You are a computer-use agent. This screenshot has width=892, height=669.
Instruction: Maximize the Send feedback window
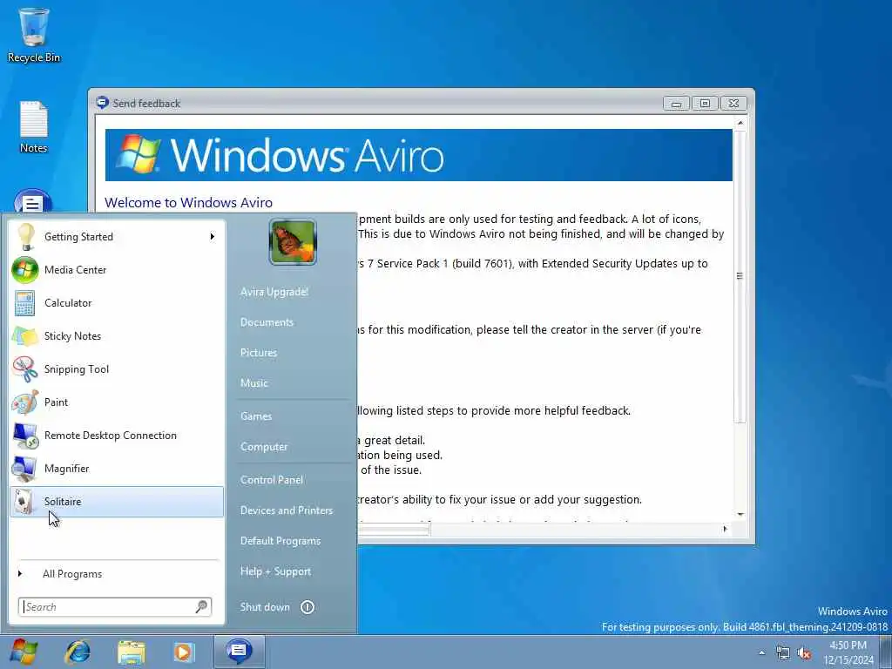pos(705,104)
